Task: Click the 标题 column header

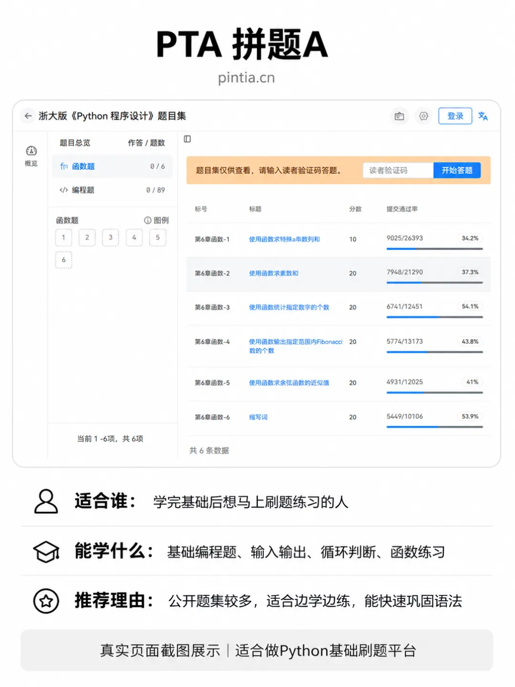Action: coord(255,209)
